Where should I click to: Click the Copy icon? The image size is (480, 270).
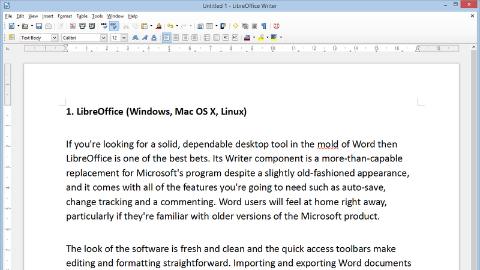coord(135,26)
